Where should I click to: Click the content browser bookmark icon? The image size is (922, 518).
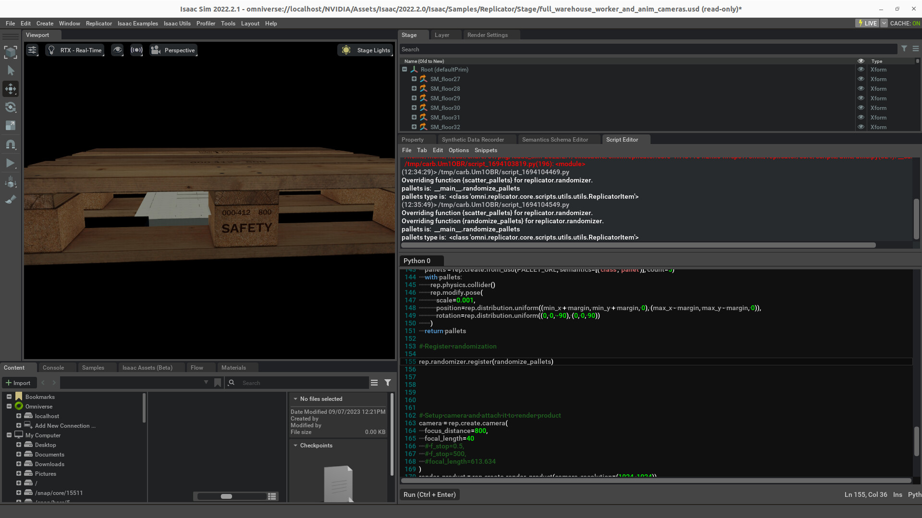click(218, 383)
